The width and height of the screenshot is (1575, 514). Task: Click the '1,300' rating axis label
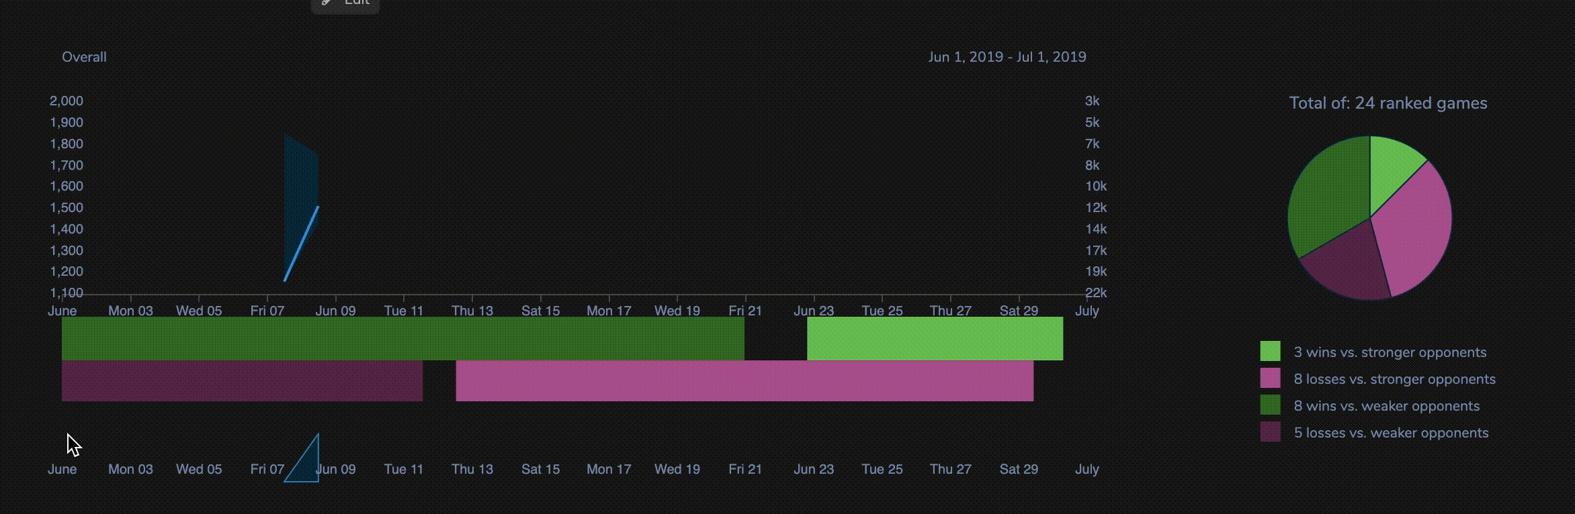67,250
